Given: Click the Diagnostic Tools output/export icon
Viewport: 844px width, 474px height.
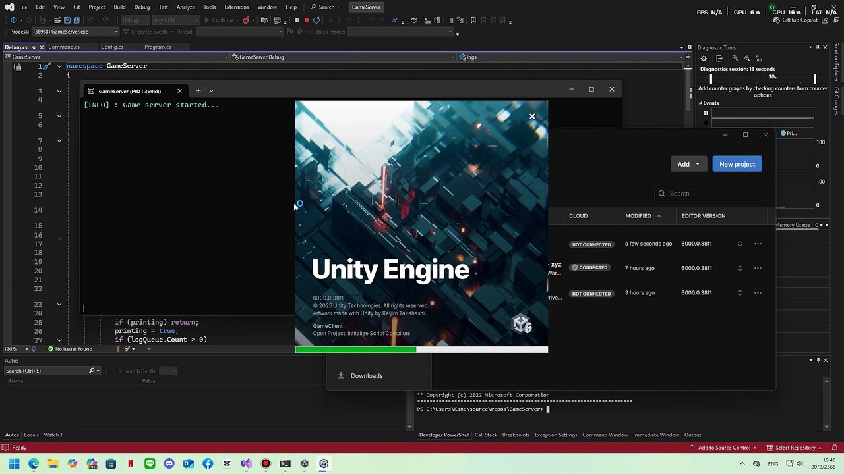Looking at the screenshot, I should pyautogui.click(x=719, y=59).
